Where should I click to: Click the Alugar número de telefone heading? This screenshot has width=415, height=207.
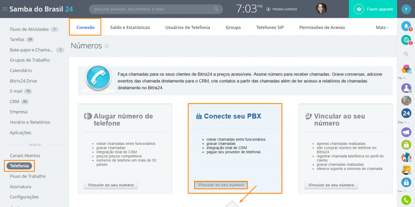[123, 119]
